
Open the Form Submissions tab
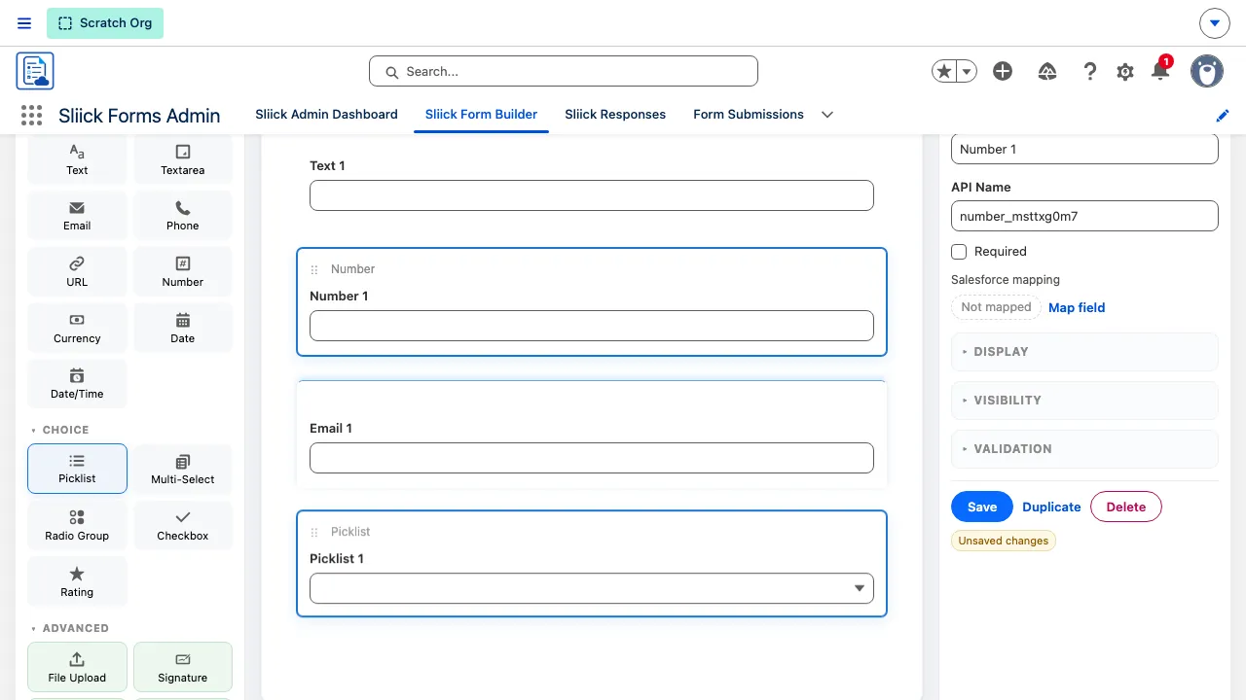[749, 115]
